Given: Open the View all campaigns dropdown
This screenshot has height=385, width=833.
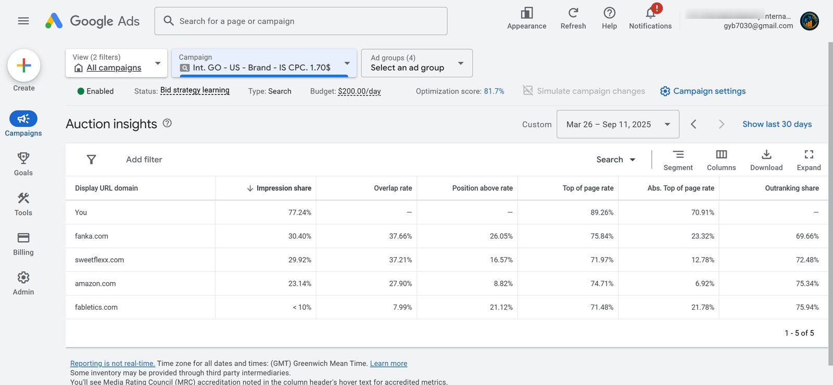Looking at the screenshot, I should [x=116, y=63].
